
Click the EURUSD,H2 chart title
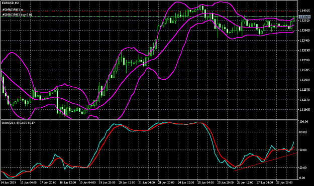11,3
